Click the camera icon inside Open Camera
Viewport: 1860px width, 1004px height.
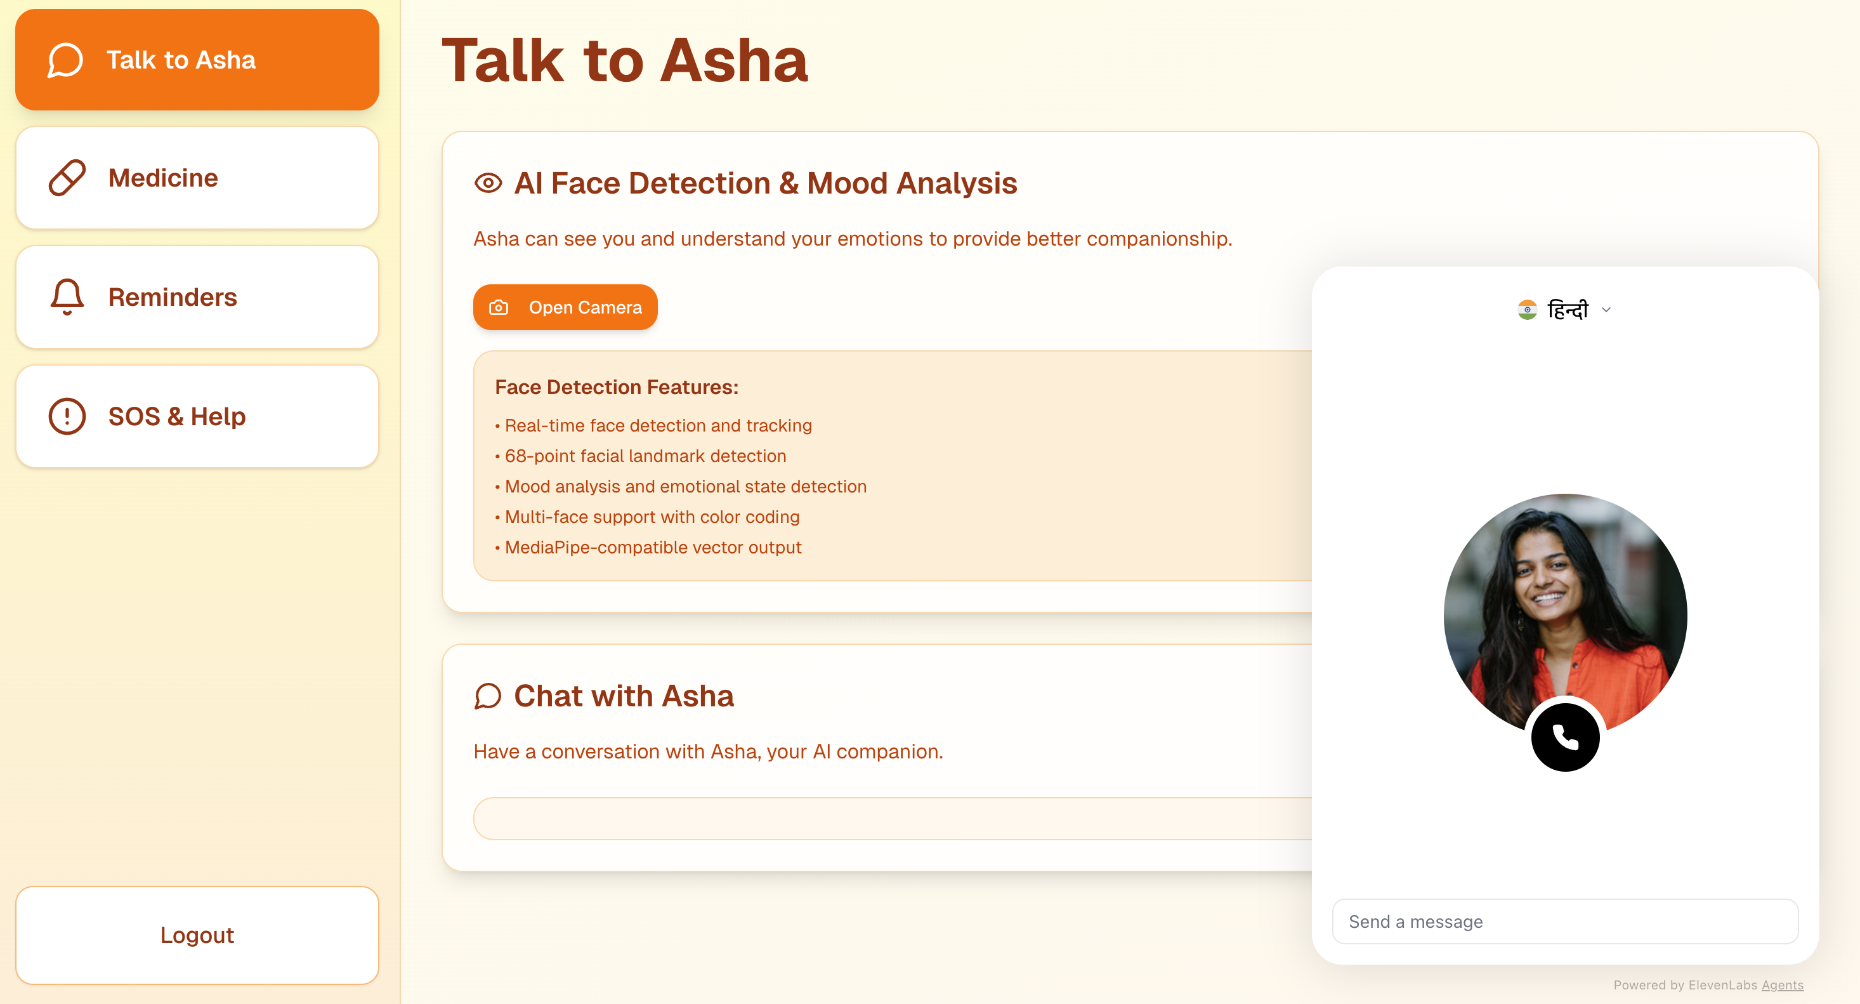tap(499, 307)
